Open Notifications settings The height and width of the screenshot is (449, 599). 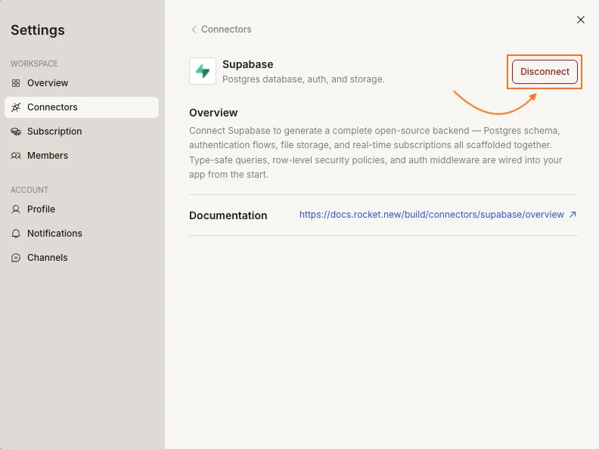pos(82,234)
